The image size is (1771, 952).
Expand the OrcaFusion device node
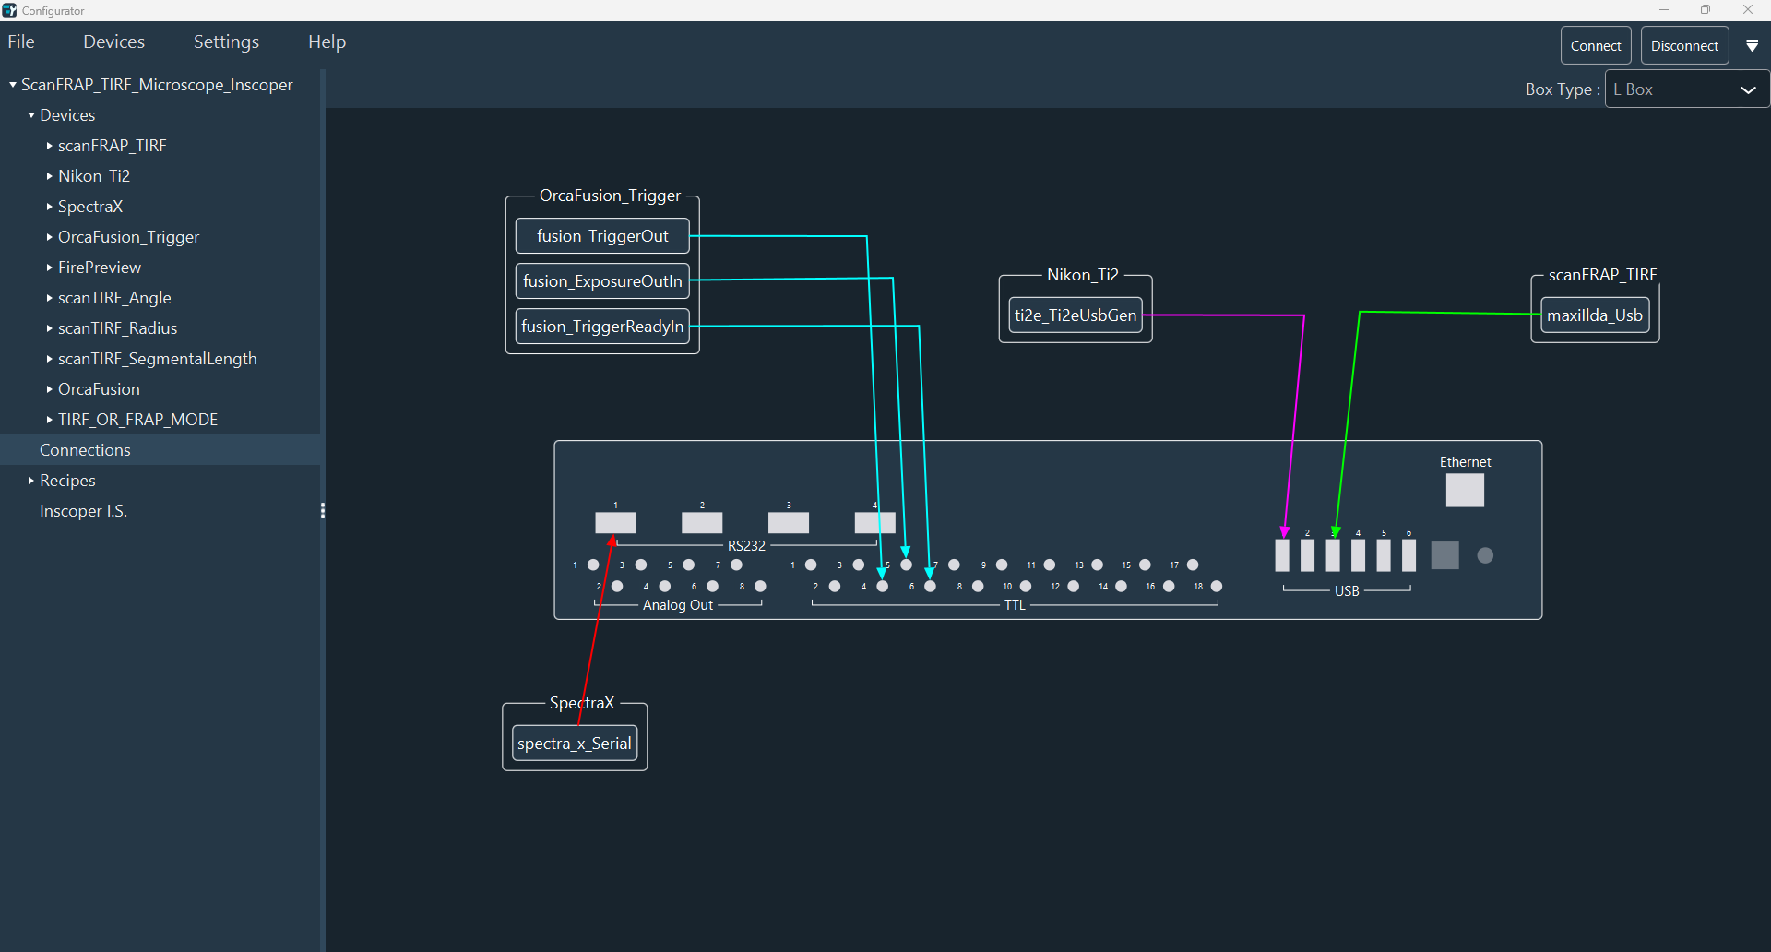49,388
